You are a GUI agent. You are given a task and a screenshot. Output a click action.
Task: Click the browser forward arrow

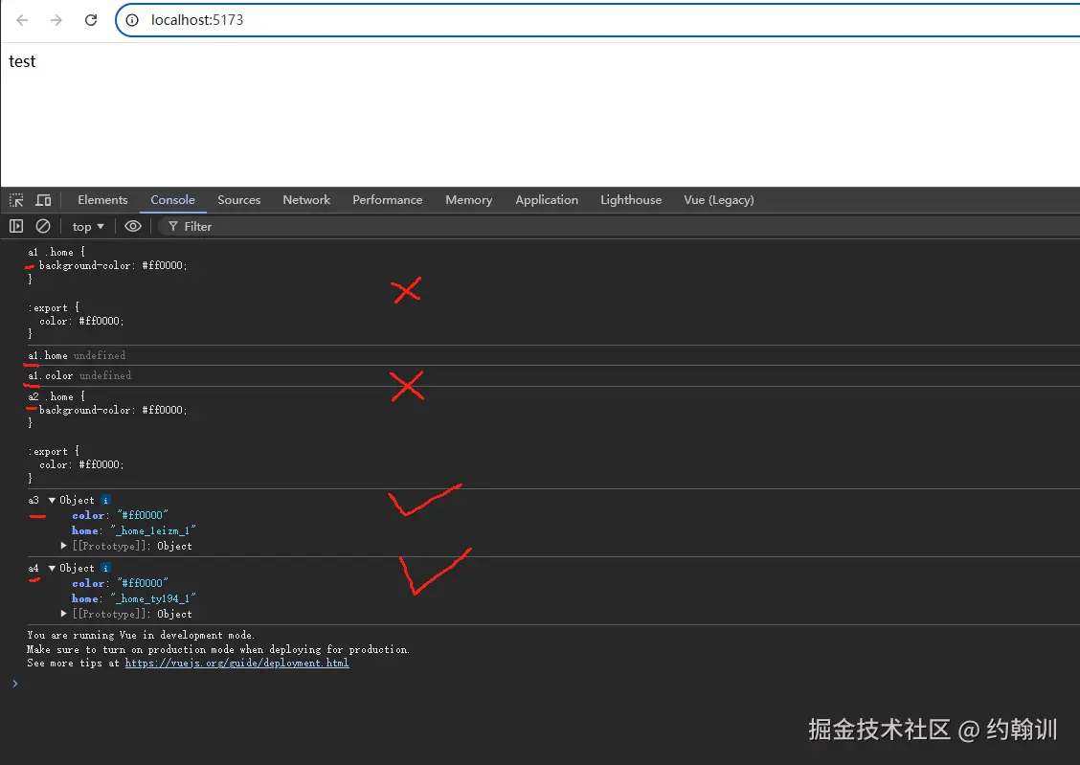56,20
